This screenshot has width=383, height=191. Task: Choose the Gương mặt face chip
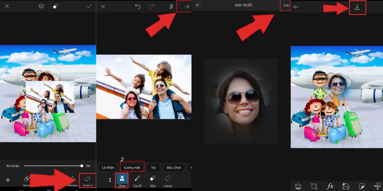tap(132, 168)
